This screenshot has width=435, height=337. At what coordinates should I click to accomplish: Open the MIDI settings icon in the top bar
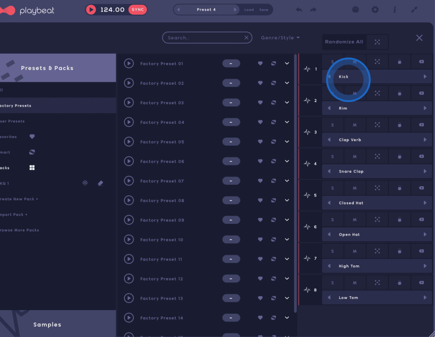(355, 9)
